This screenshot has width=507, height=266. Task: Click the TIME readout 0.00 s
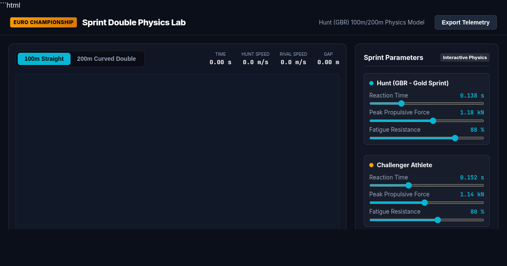click(221, 62)
